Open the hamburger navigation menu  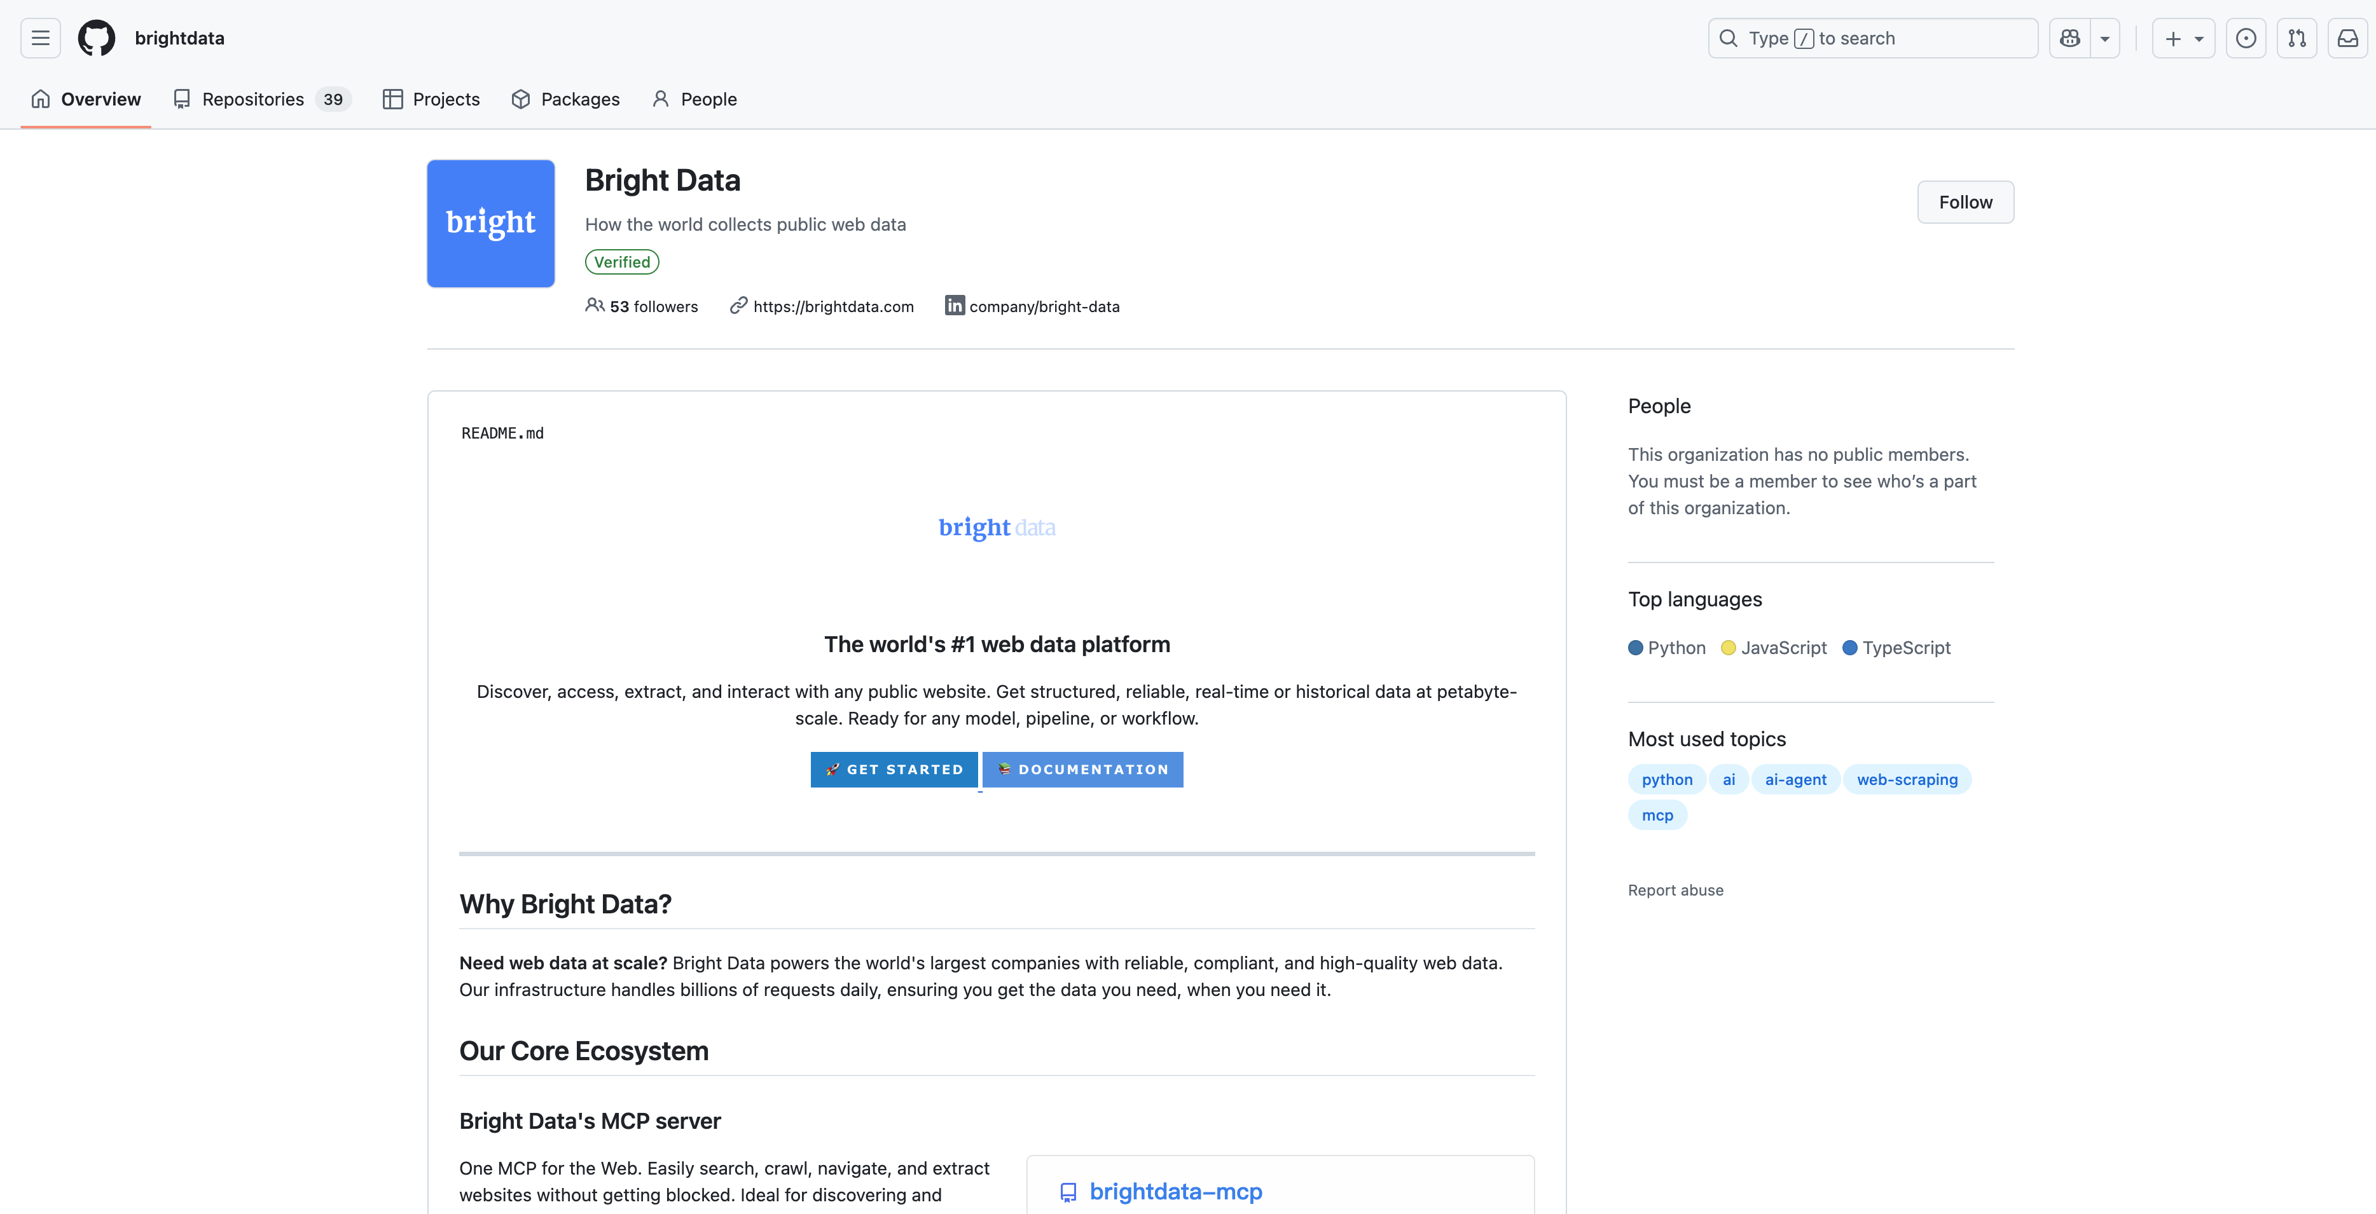pos(41,38)
